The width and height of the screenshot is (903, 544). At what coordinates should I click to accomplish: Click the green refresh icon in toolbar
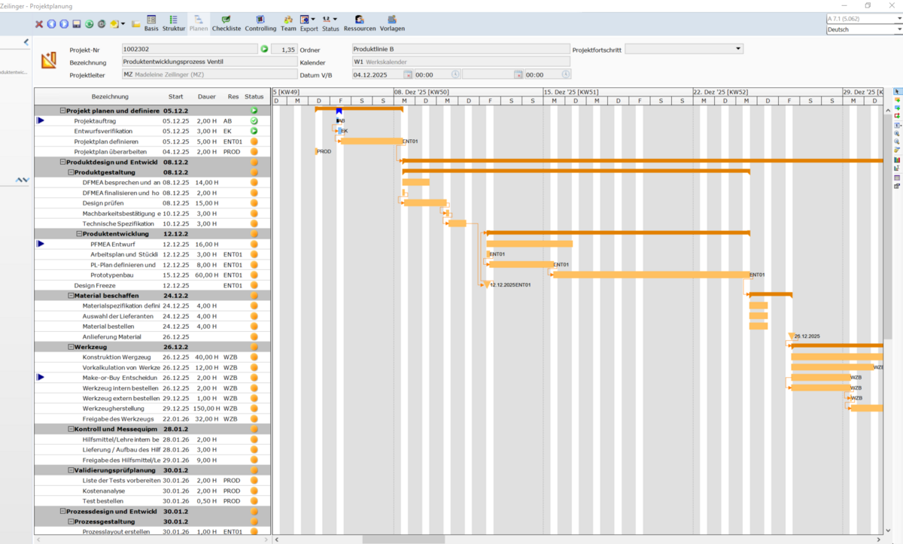pos(89,24)
